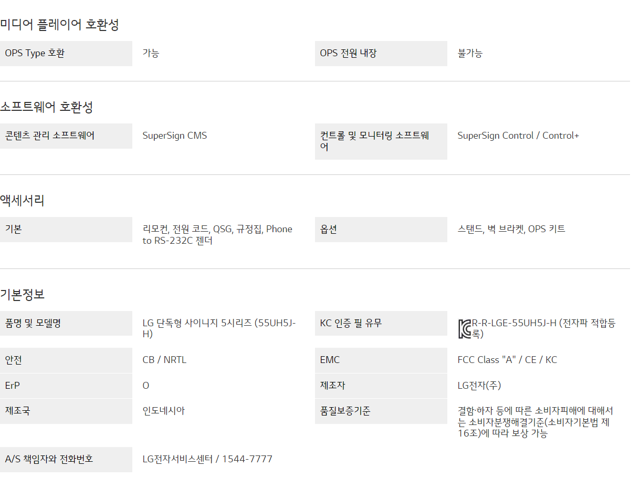640x477 pixels.
Task: Click the KC certification mark icon
Action: pos(464,328)
